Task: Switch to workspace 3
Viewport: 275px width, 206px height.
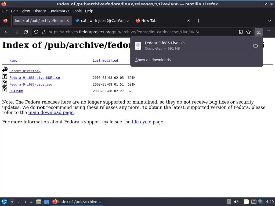Action: (25, 202)
